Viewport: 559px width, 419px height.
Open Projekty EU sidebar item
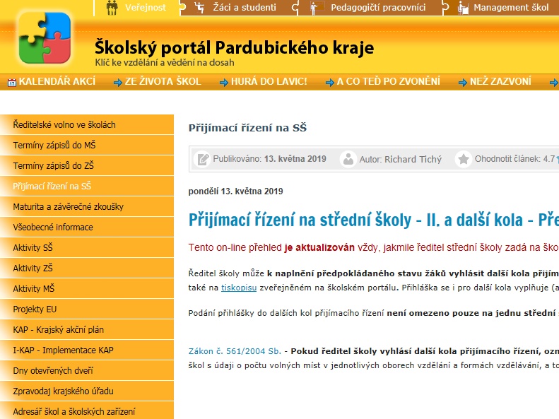click(x=87, y=309)
